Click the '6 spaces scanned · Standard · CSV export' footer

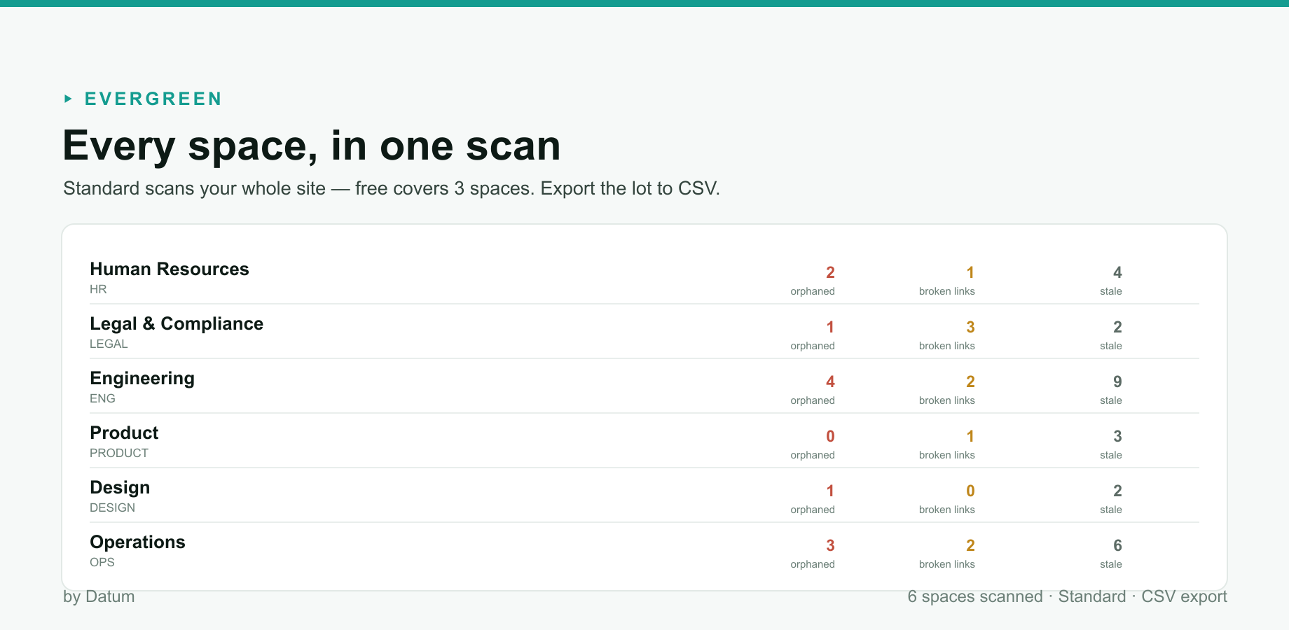(x=1067, y=596)
